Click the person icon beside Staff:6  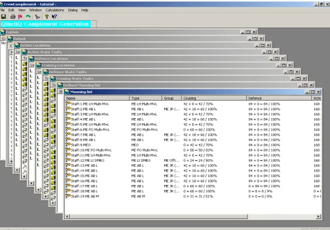(x=68, y=129)
